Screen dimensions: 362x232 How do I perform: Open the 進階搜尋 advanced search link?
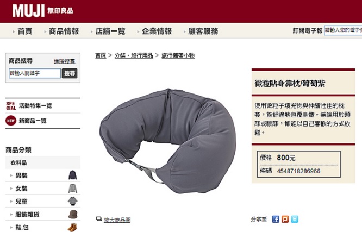65,61
